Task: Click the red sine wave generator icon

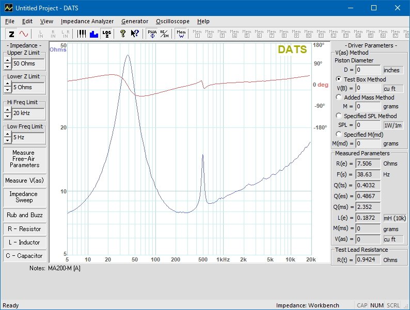Action: 24,34
